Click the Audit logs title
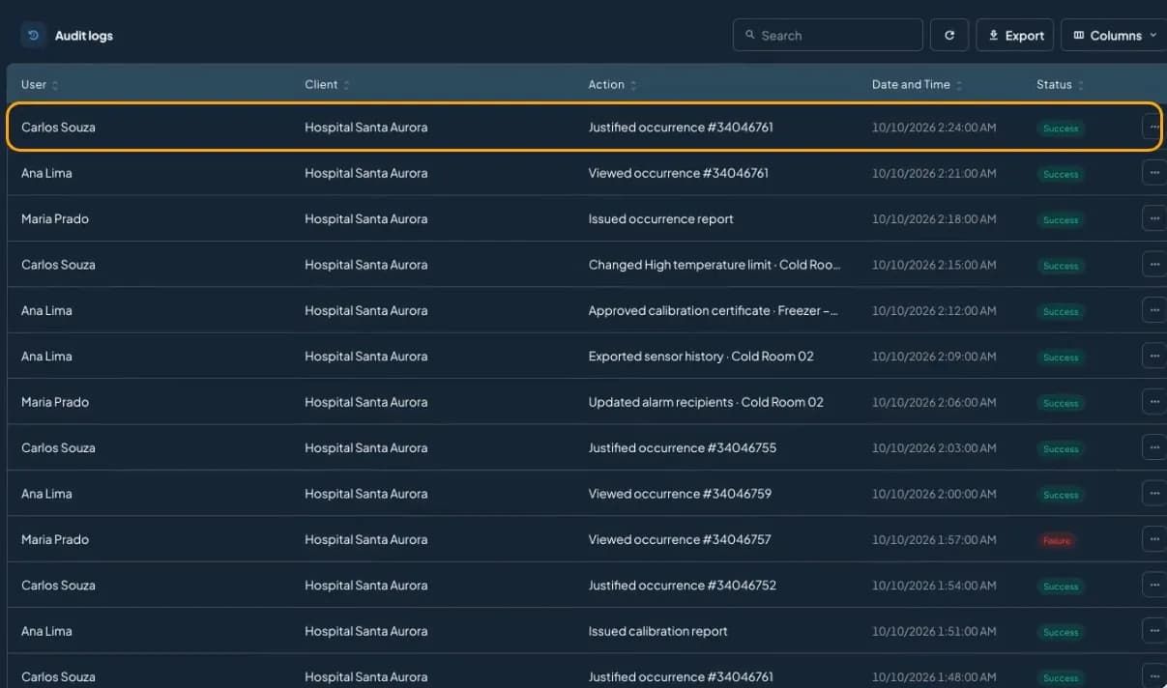The image size is (1167, 688). [84, 36]
